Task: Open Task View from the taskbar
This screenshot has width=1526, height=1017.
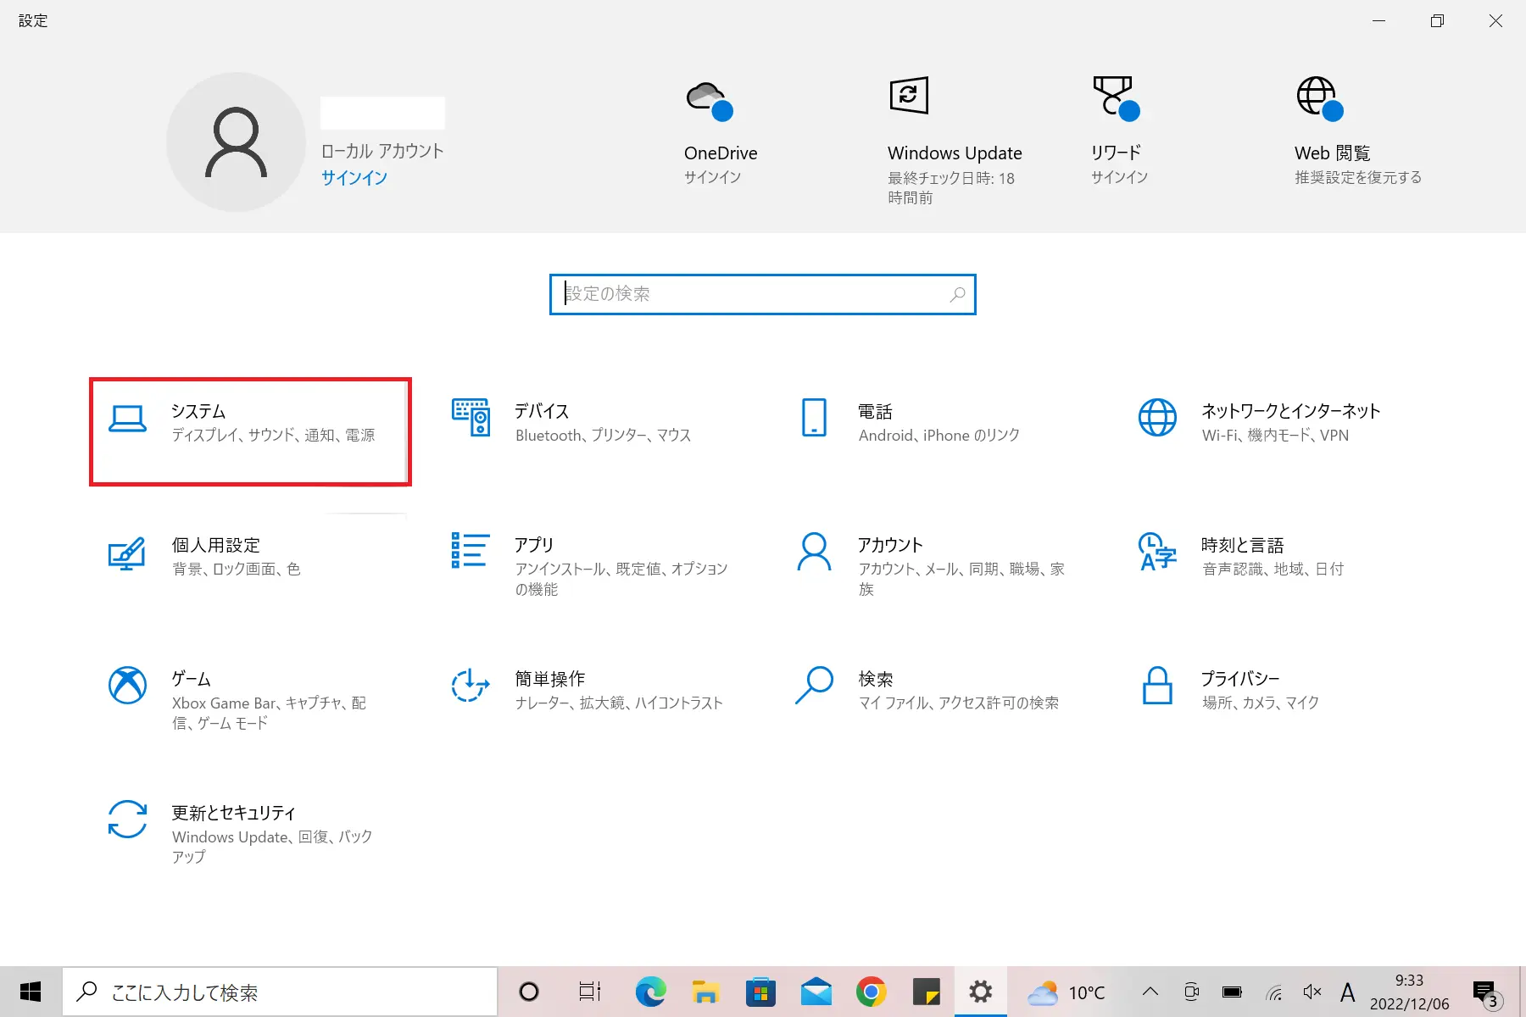Action: [590, 992]
